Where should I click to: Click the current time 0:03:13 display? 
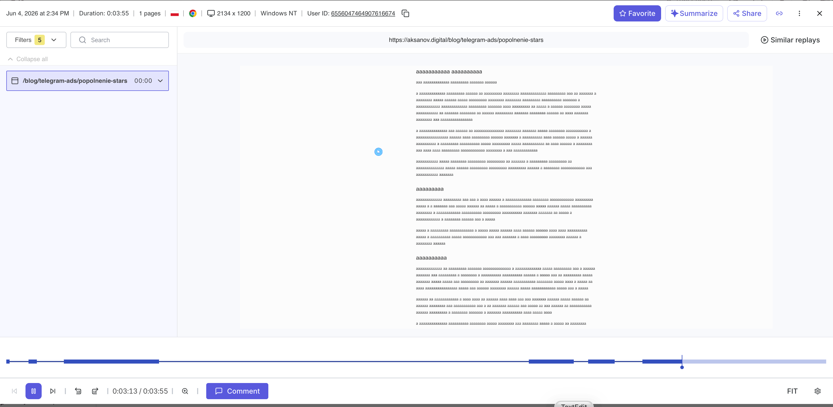pyautogui.click(x=125, y=391)
